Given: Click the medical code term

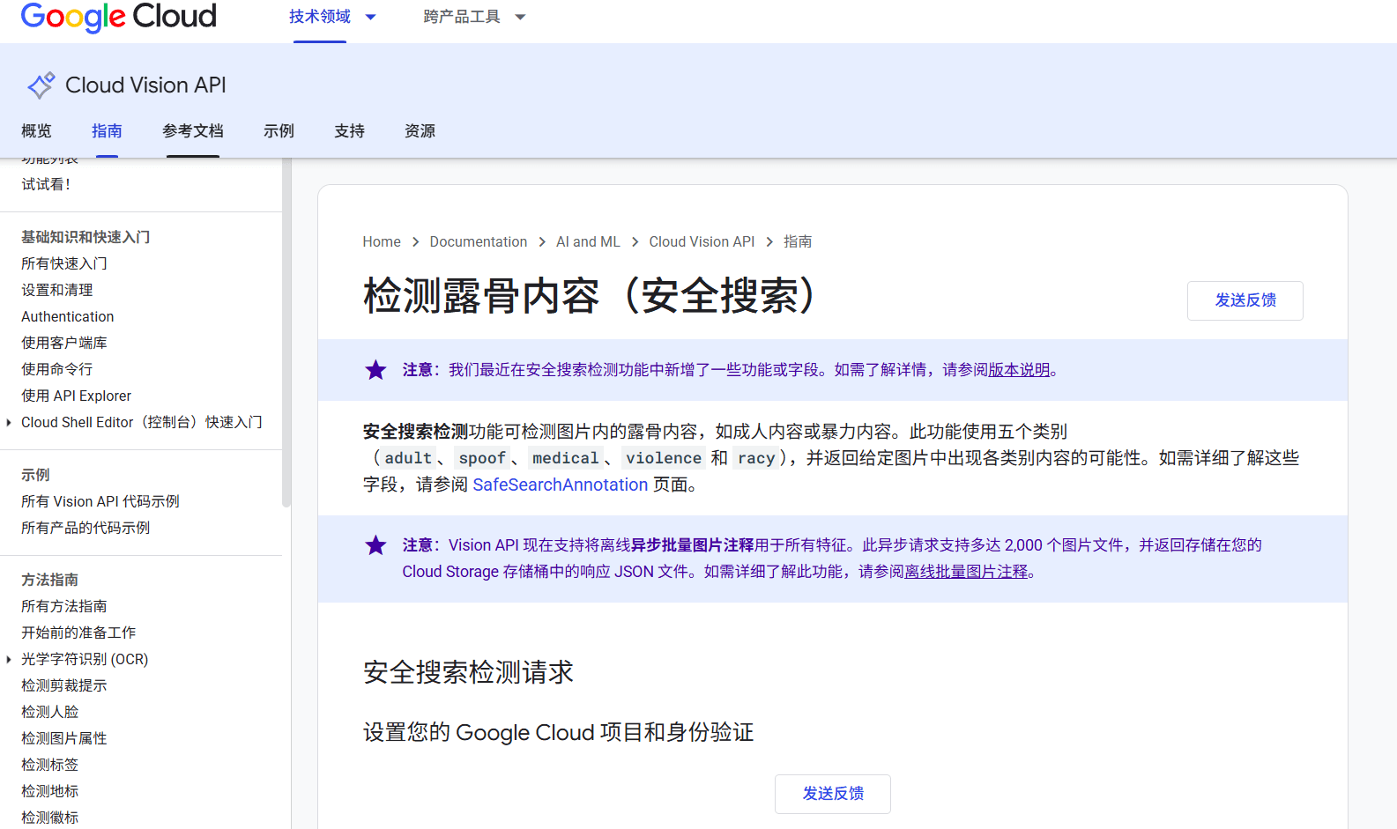Looking at the screenshot, I should pyautogui.click(x=566, y=458).
